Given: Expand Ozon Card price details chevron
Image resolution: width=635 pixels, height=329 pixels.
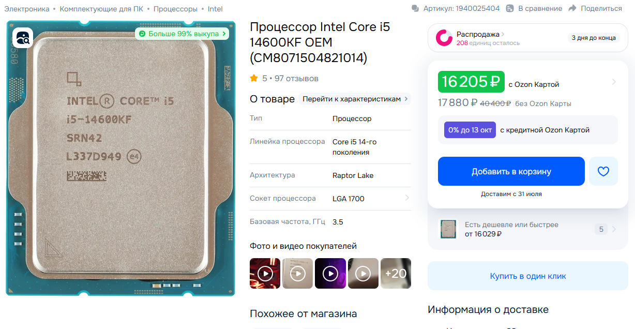Looking at the screenshot, I should coord(614,82).
